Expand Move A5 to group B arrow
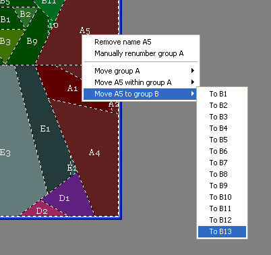 click(193, 94)
